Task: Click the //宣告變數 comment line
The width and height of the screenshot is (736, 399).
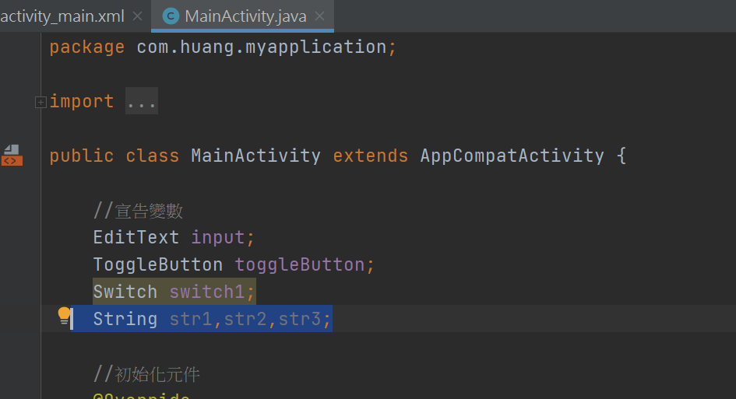Action: pos(138,211)
